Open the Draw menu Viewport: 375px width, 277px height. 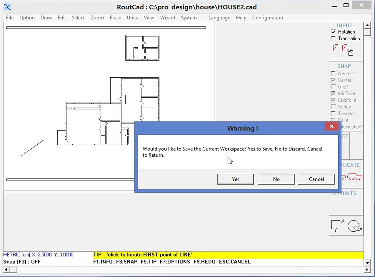click(46, 17)
